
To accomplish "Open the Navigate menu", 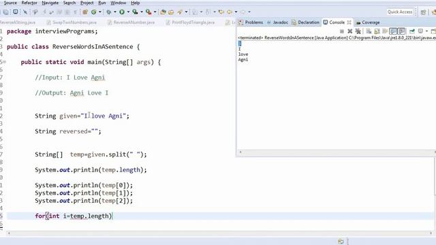I will 50,3.
